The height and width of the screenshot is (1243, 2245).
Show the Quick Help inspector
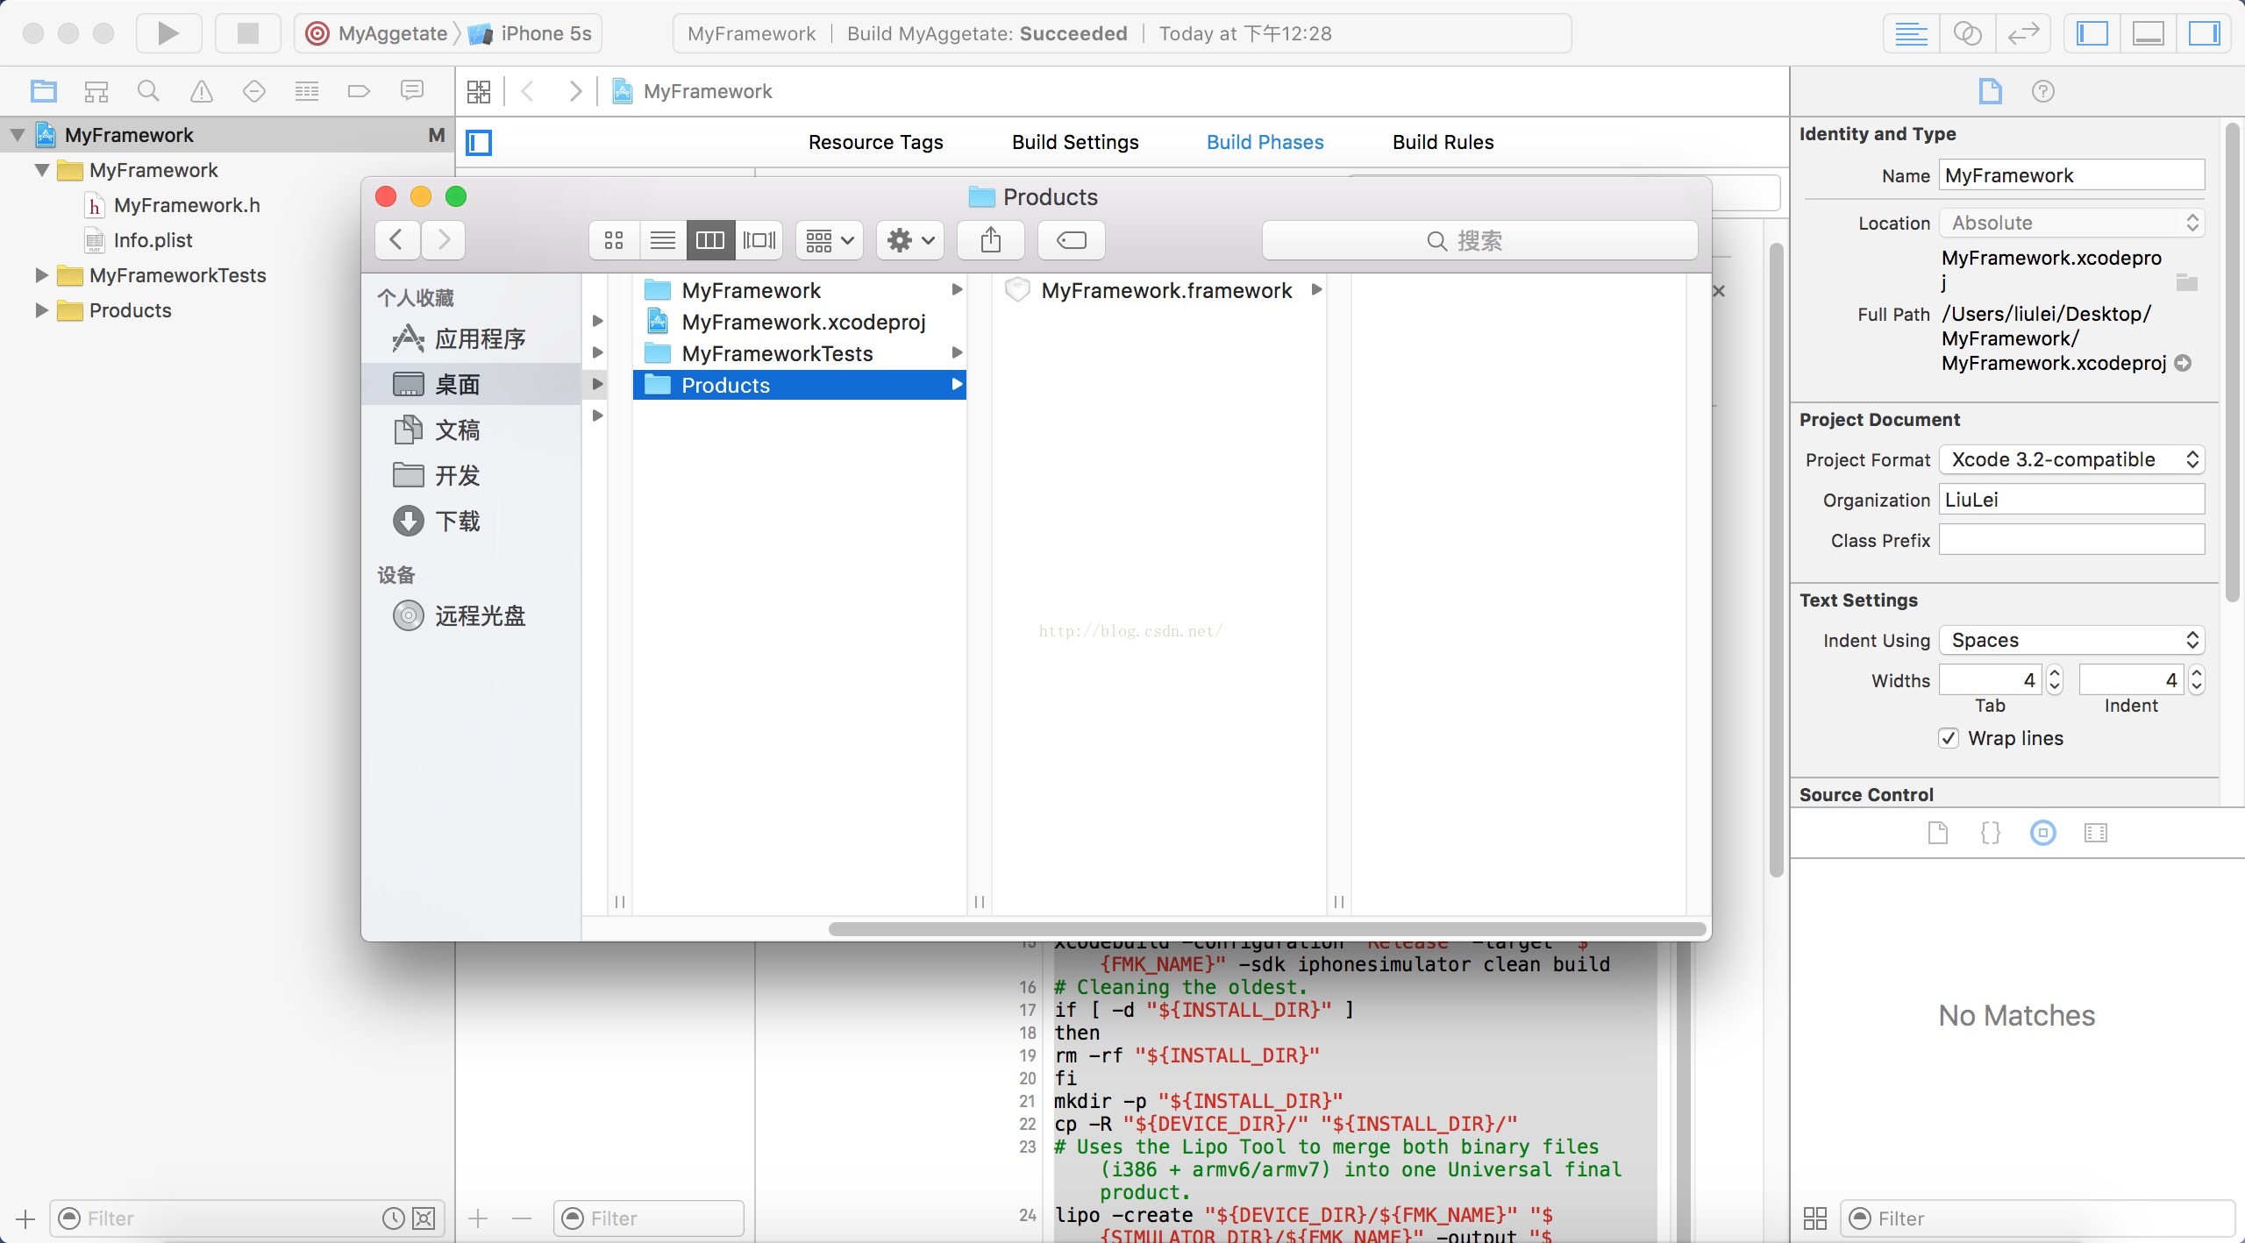tap(2043, 91)
